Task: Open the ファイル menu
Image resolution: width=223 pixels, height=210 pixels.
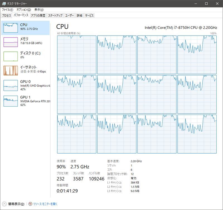Action: pyautogui.click(x=7, y=9)
